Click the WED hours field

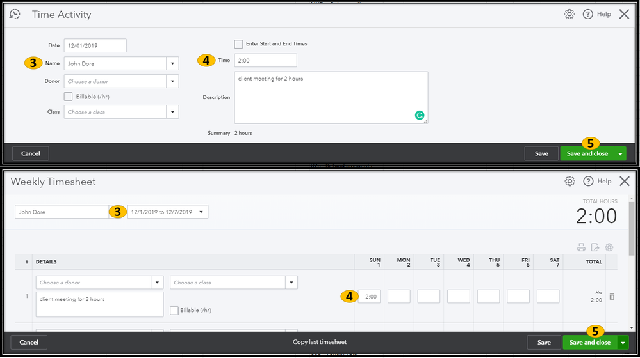458,297
